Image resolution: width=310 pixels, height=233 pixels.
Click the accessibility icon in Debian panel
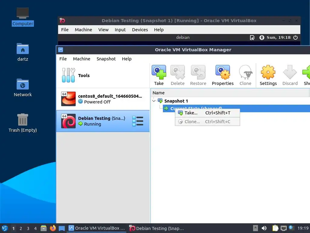262,37
